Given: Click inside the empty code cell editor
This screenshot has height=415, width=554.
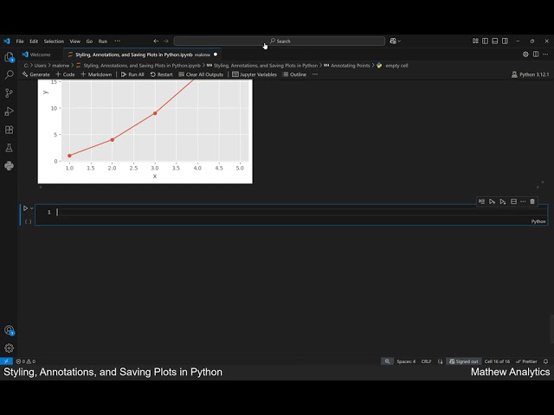Looking at the screenshot, I should (292, 212).
